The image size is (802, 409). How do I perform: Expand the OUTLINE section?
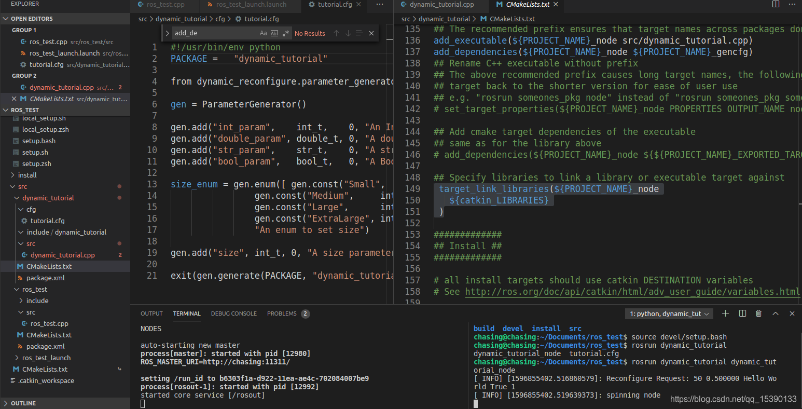[65, 403]
